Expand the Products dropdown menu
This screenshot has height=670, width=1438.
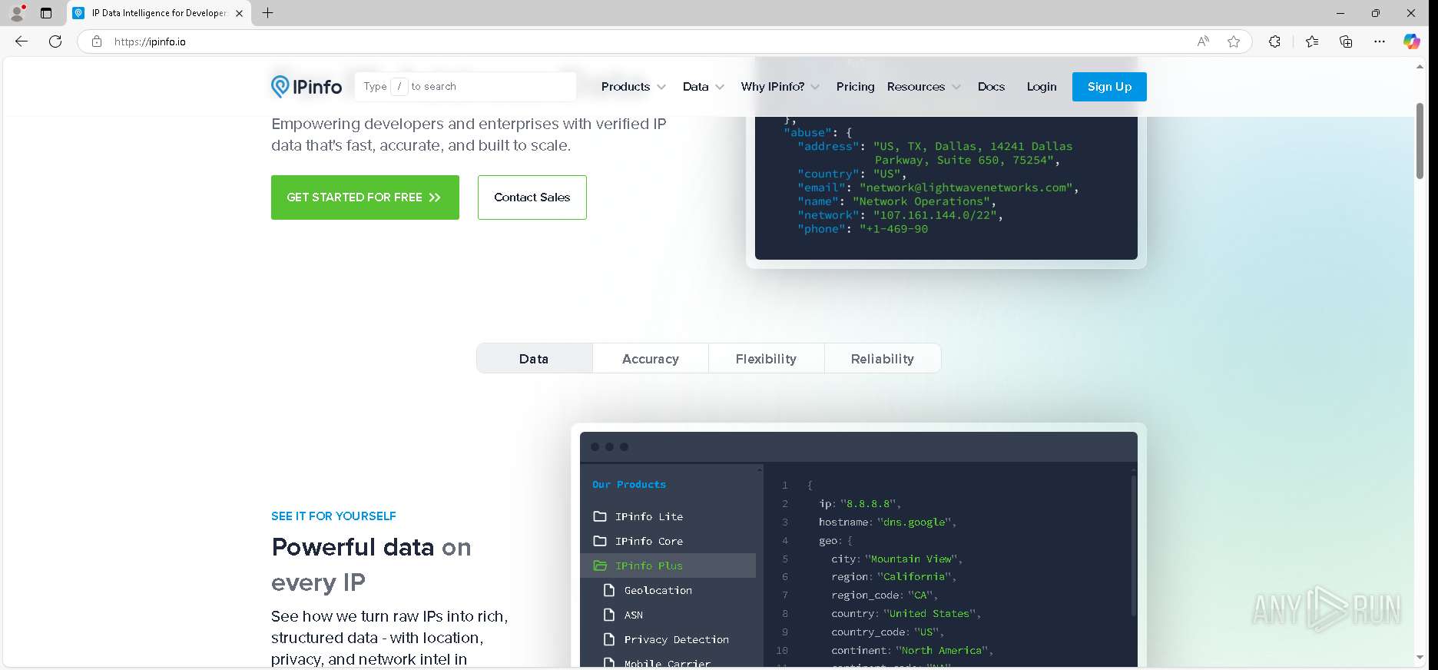pyautogui.click(x=634, y=87)
